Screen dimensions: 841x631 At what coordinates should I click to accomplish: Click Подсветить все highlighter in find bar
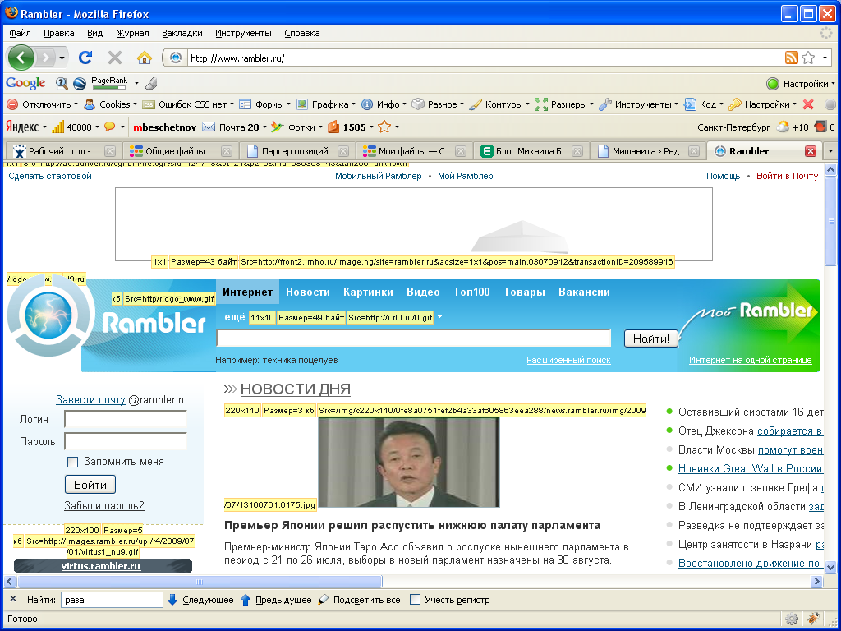pos(360,600)
